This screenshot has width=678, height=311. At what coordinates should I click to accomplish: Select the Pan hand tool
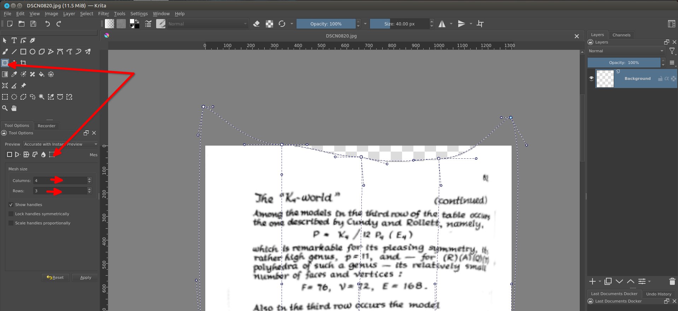(14, 108)
